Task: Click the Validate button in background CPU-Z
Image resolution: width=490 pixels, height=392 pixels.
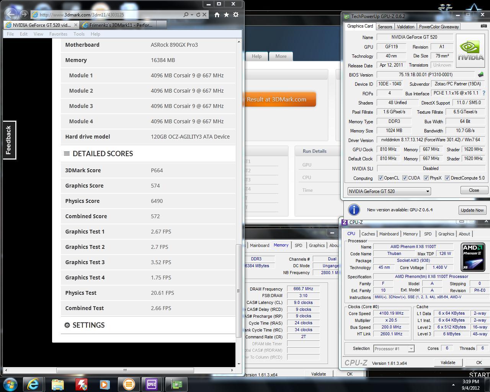Action: coord(318,374)
